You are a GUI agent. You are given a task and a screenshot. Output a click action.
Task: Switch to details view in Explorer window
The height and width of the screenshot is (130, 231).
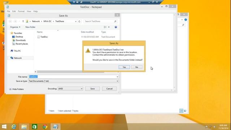click(x=181, y=111)
